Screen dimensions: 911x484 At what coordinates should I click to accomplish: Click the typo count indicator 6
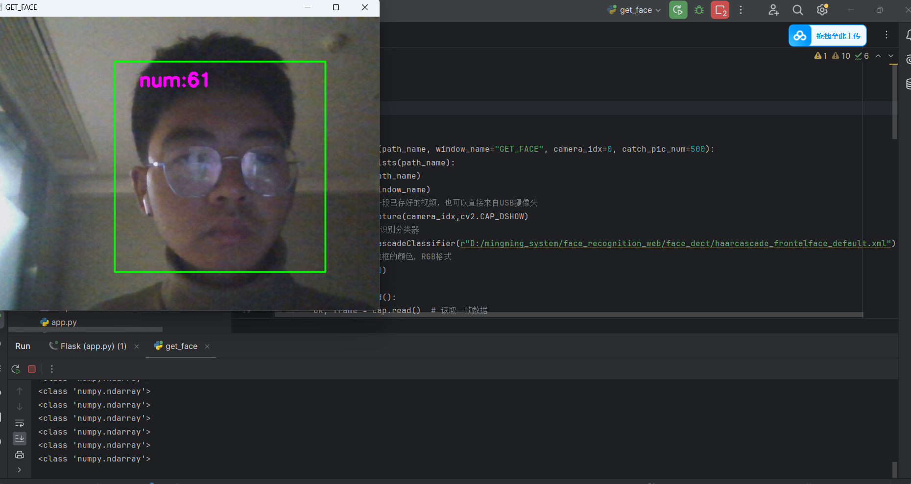coord(862,56)
